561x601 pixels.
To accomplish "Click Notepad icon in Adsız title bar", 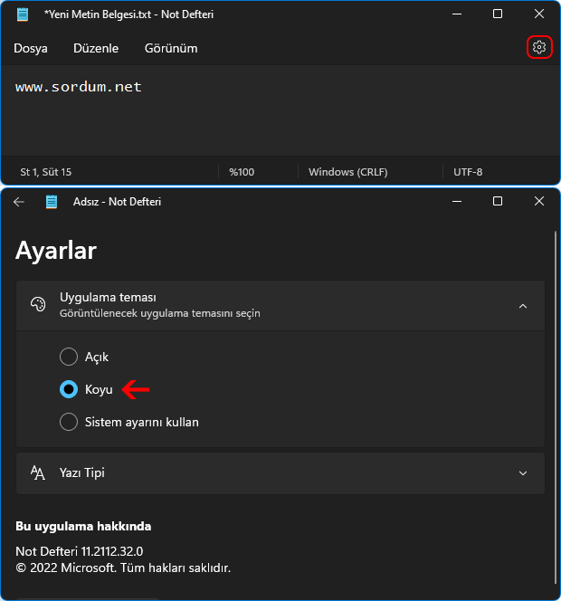I will pyautogui.click(x=52, y=202).
